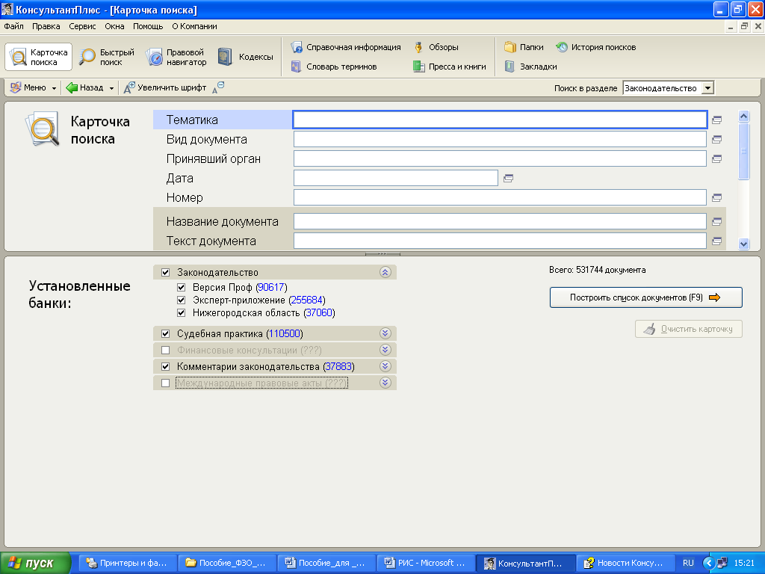The width and height of the screenshot is (765, 574).
Task: Open История поисков icon
Action: (x=562, y=47)
